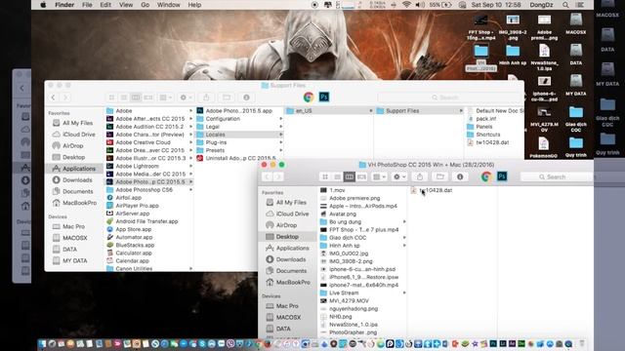This screenshot has width=625, height=351.
Task: Open Spotlight search in menu bar
Action: (x=565, y=5)
